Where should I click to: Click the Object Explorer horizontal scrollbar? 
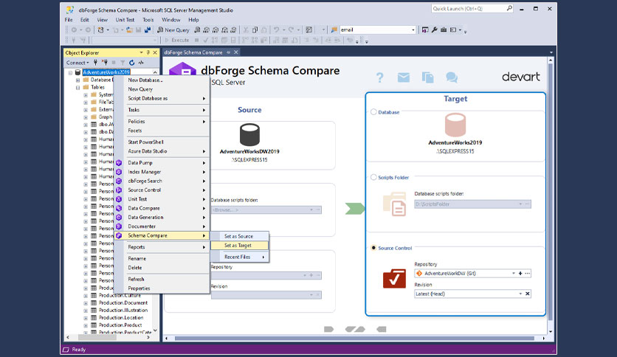tap(97, 337)
